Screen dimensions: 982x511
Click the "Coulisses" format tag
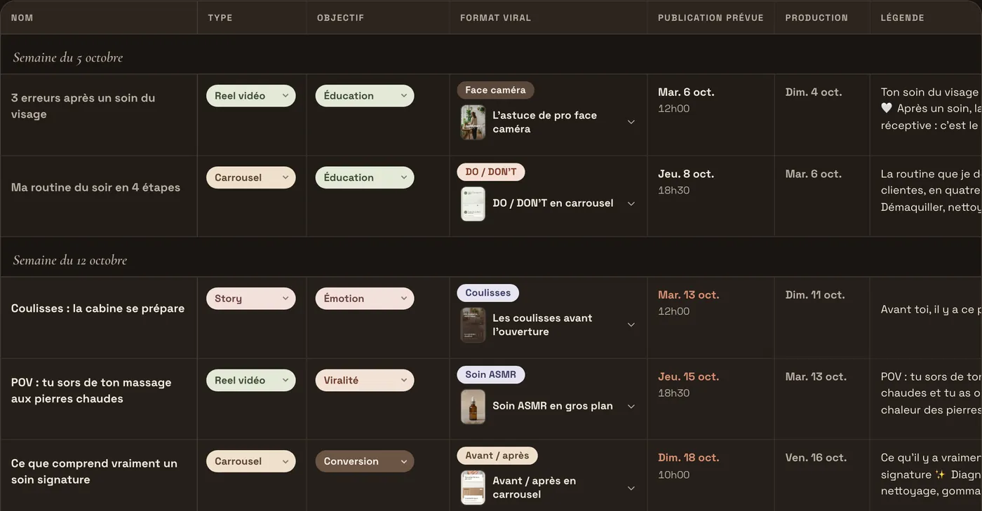click(x=488, y=292)
